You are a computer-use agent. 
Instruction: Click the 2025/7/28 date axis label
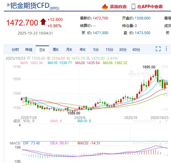pos(29,118)
